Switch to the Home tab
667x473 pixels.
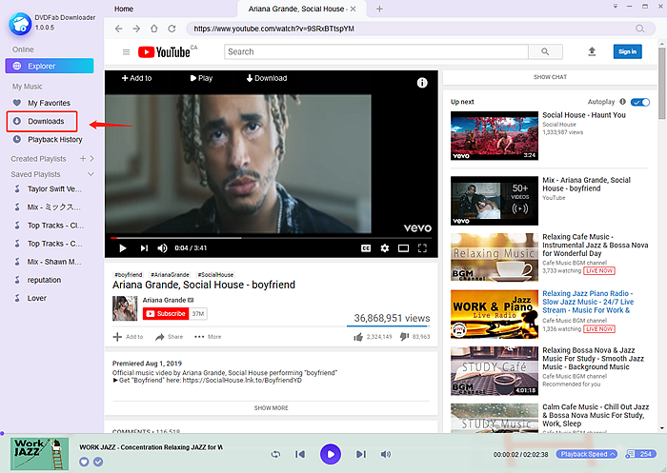[x=124, y=9]
